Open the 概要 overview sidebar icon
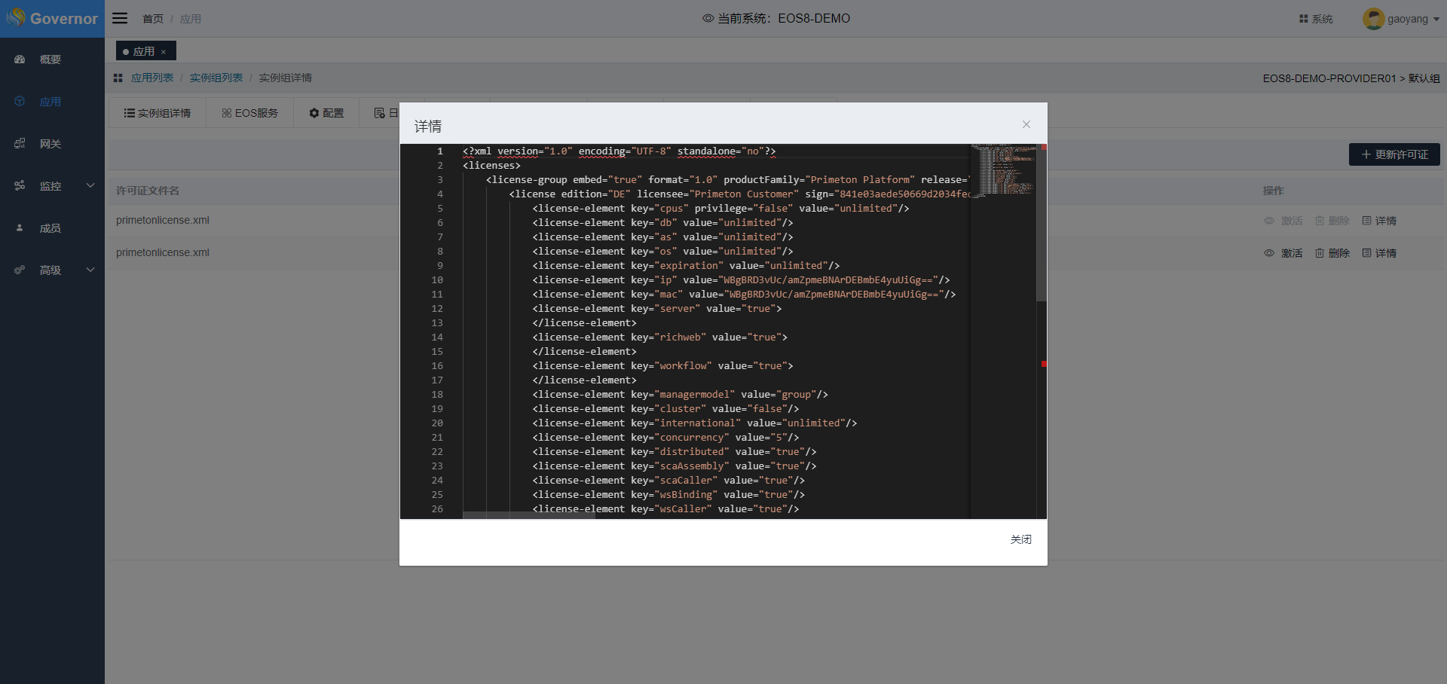Viewport: 1447px width, 684px height. pos(20,60)
